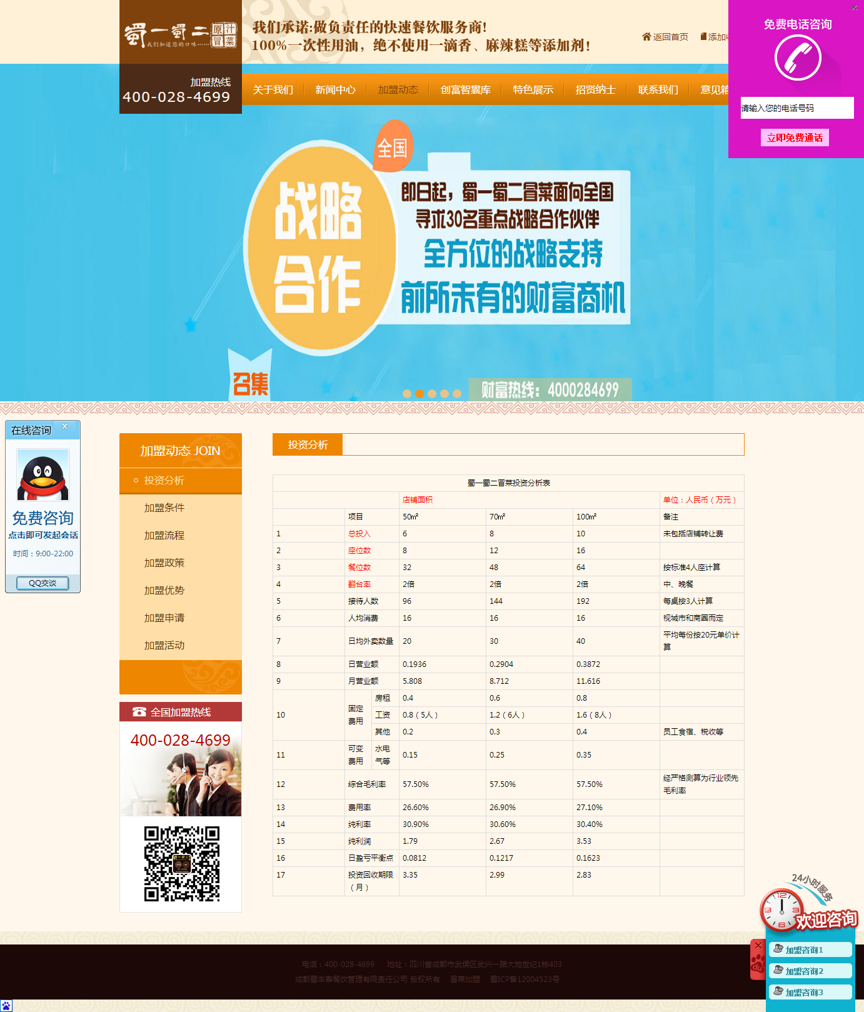Image resolution: width=864 pixels, height=1012 pixels.
Task: Click the 投资回收期限 row label
Action: (371, 881)
